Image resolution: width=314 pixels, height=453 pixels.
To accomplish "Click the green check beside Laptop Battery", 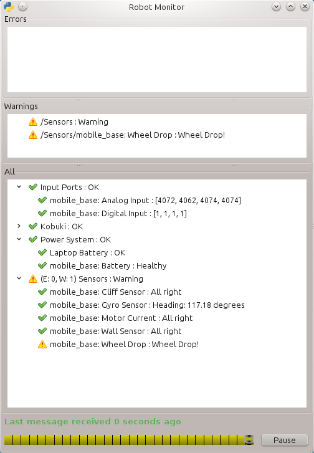I will click(x=42, y=252).
